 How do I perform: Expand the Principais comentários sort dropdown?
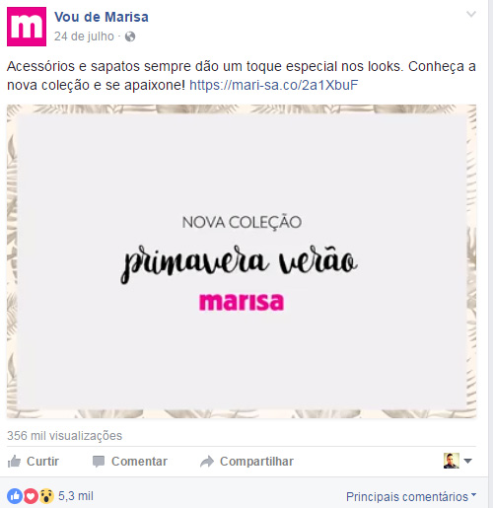(411, 497)
